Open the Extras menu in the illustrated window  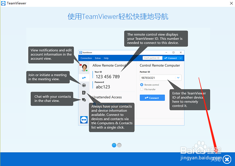(98, 58)
